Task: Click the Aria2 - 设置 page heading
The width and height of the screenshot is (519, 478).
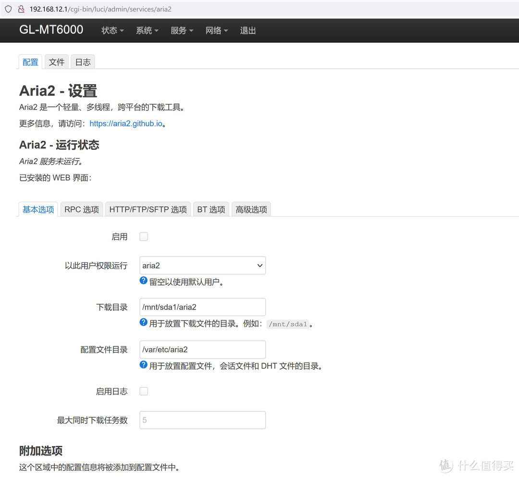Action: click(x=58, y=91)
